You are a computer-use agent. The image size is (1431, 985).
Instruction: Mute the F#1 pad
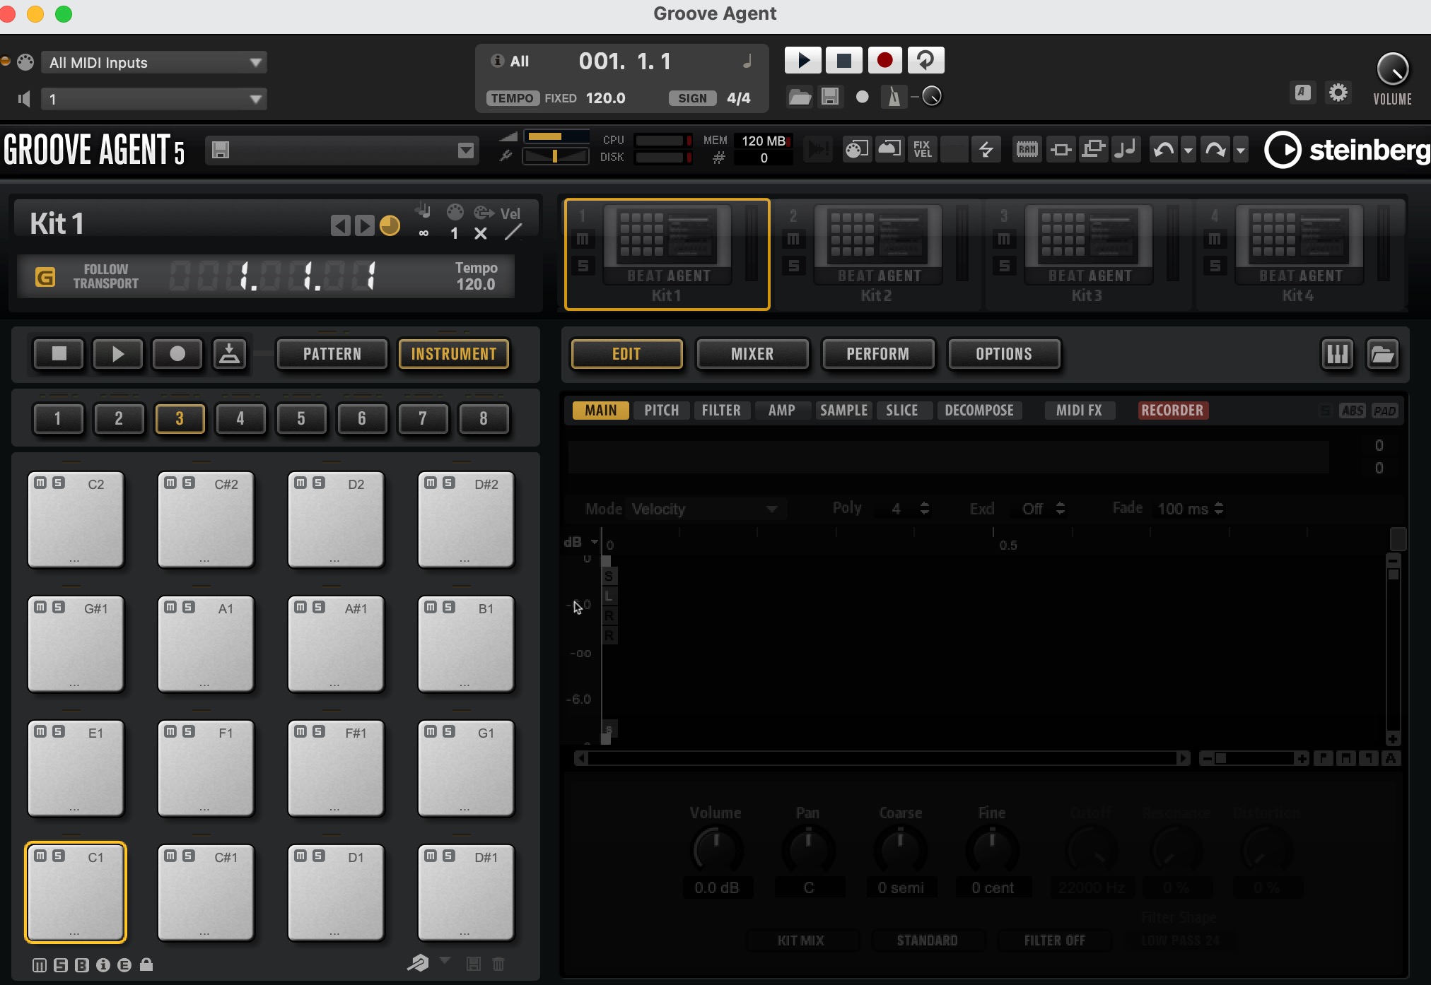pyautogui.click(x=300, y=731)
